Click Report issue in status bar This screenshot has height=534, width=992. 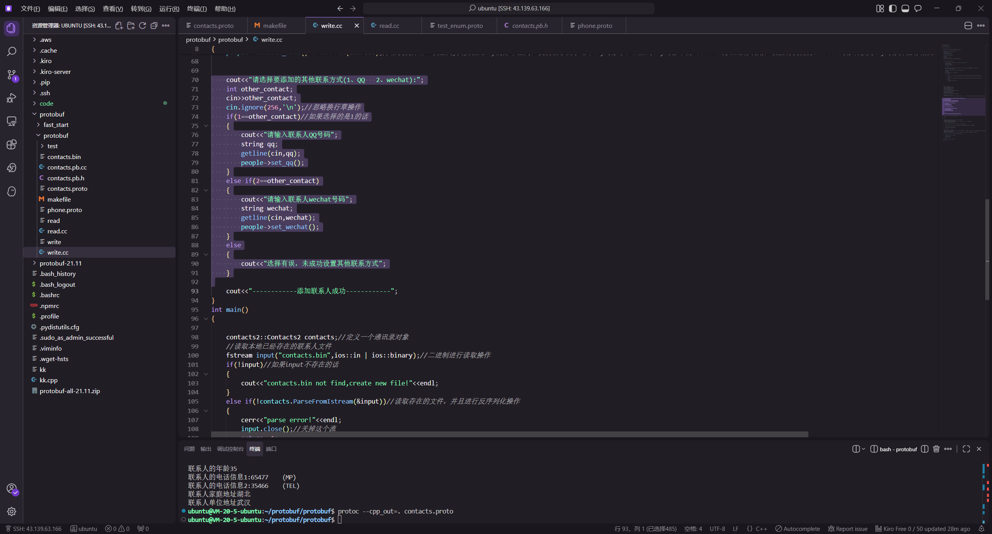847,529
